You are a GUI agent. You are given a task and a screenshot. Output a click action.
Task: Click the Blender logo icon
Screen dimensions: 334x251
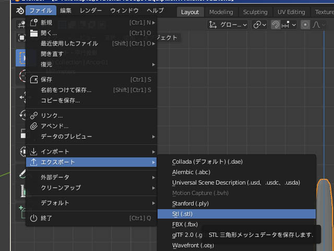20,10
